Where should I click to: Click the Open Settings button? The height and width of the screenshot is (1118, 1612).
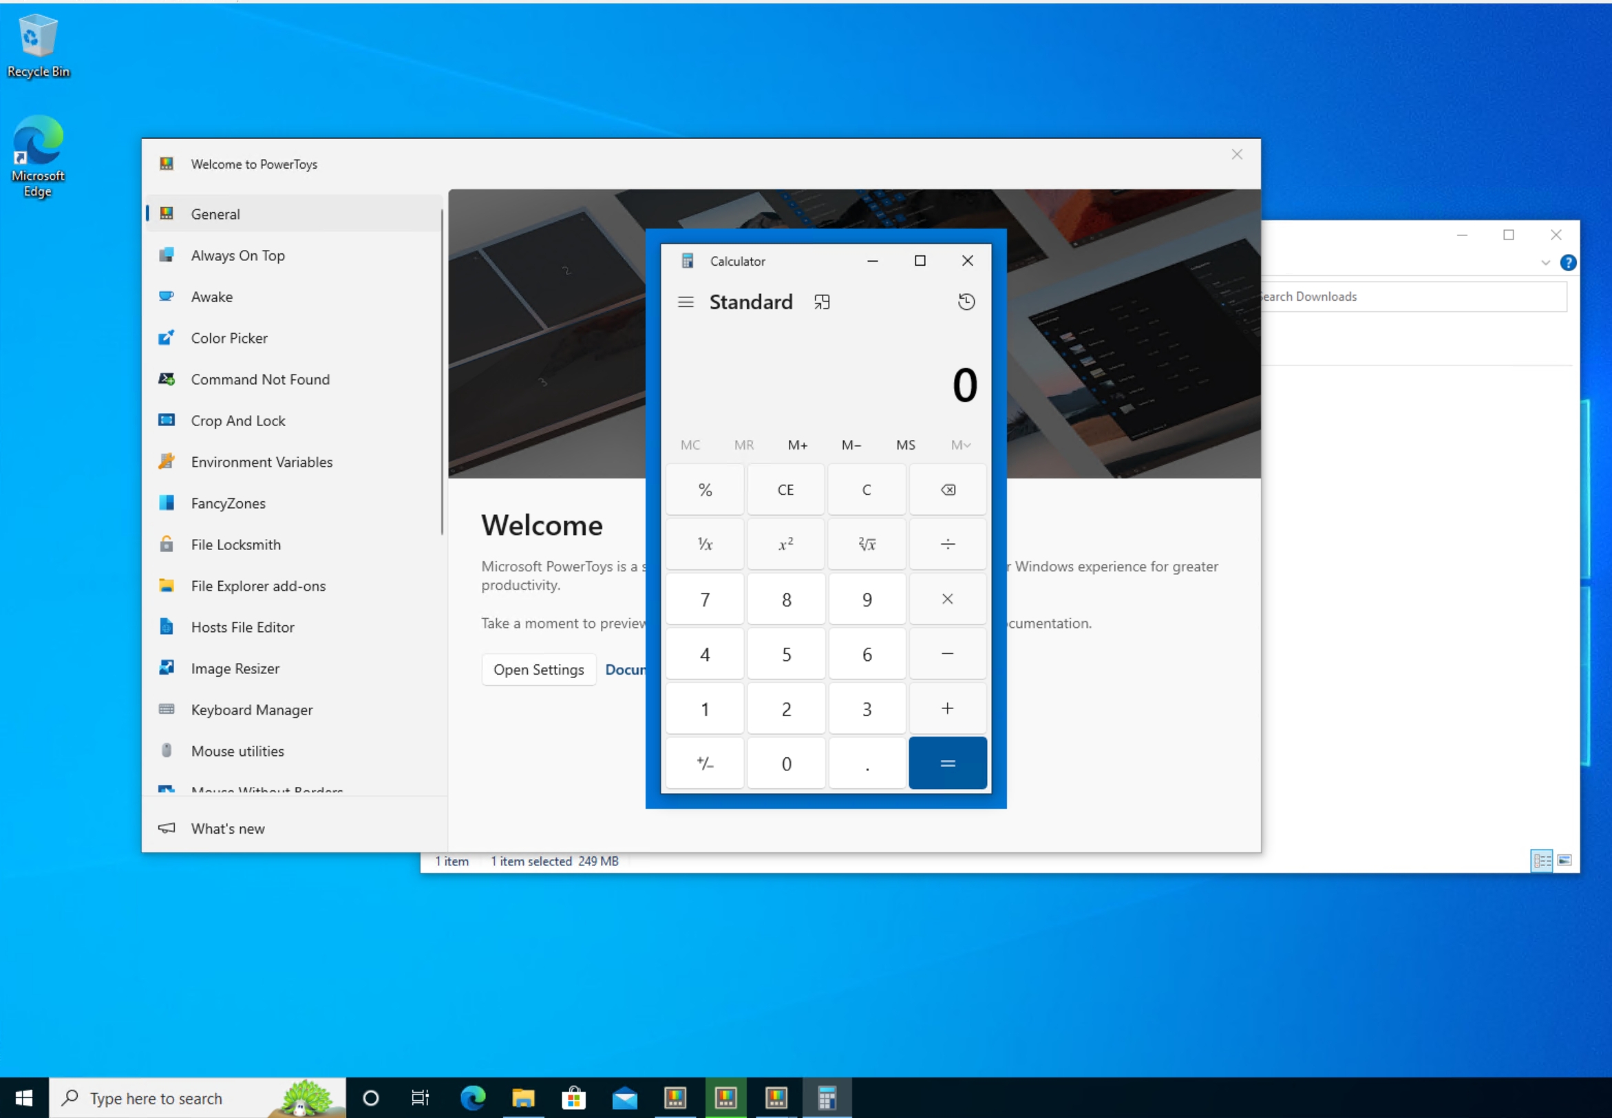(538, 669)
